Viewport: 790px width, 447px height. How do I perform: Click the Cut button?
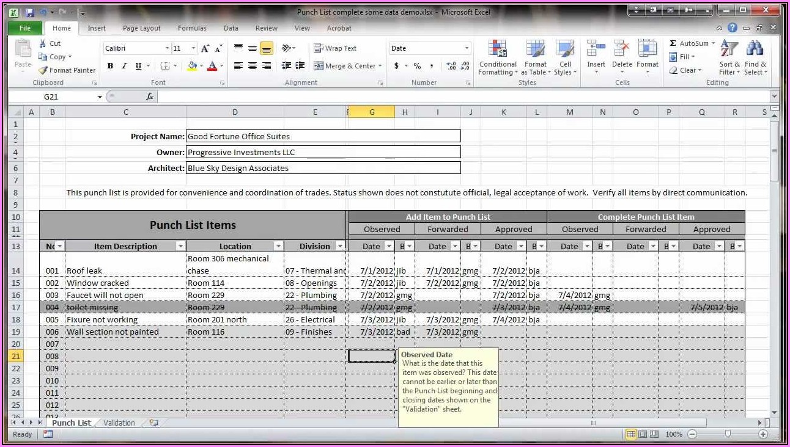click(x=50, y=43)
